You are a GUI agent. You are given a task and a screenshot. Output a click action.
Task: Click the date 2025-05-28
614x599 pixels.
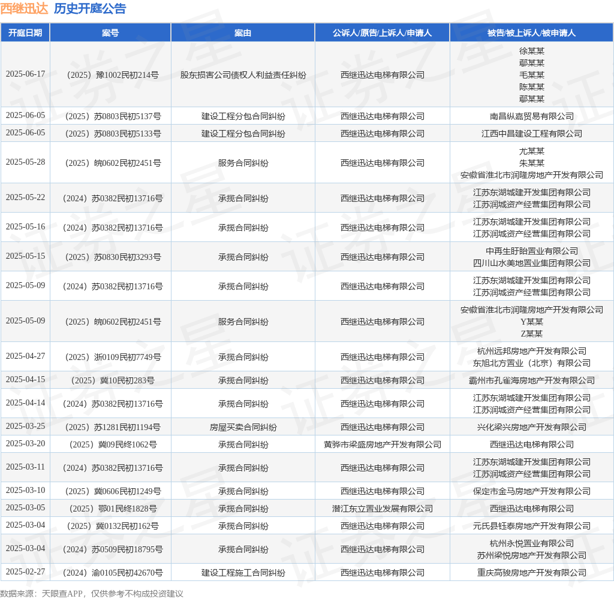pos(25,162)
